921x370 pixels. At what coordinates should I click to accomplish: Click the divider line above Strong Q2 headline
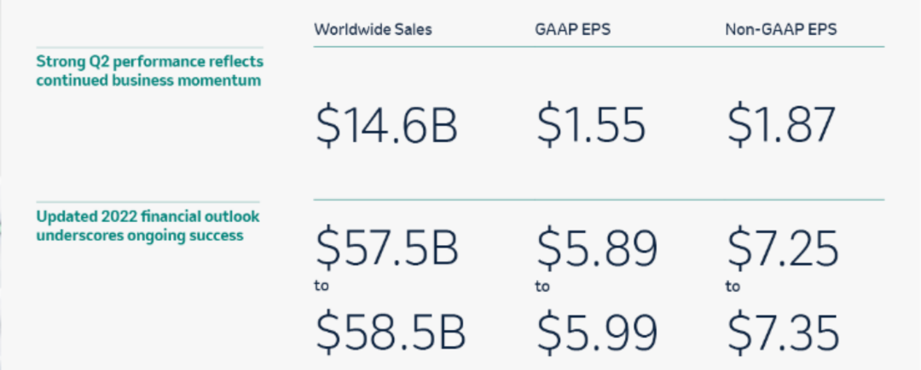149,48
